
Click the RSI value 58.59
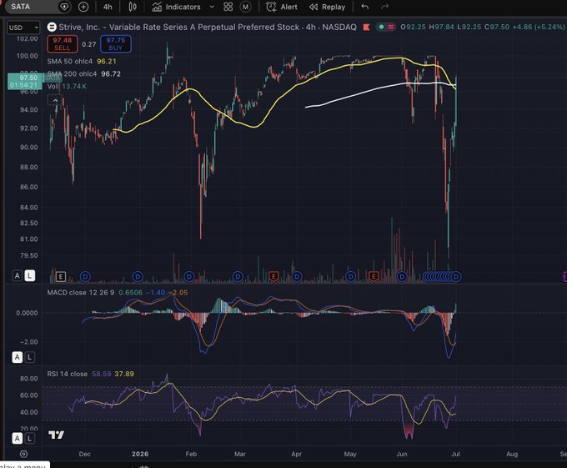coord(101,374)
